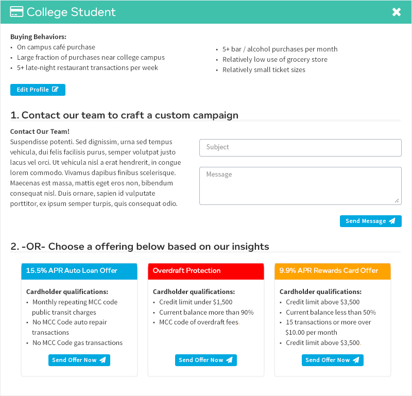Screen dimensions: 412x396
Task: Send the 9.9% APR Rewards Card offer
Action: pos(332,360)
